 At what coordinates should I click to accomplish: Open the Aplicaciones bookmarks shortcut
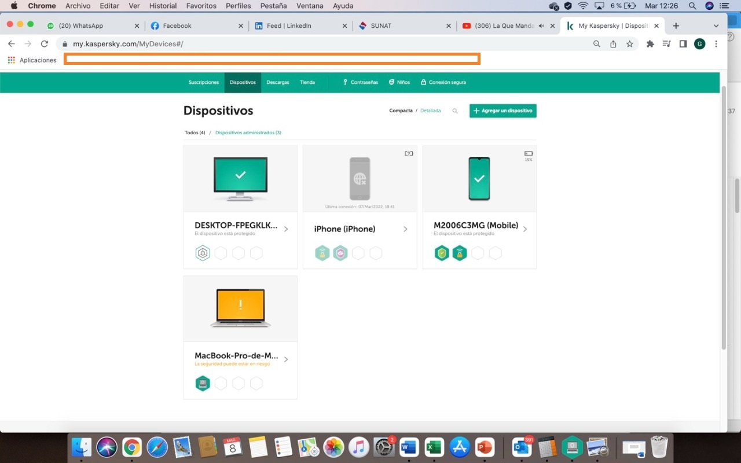click(32, 60)
